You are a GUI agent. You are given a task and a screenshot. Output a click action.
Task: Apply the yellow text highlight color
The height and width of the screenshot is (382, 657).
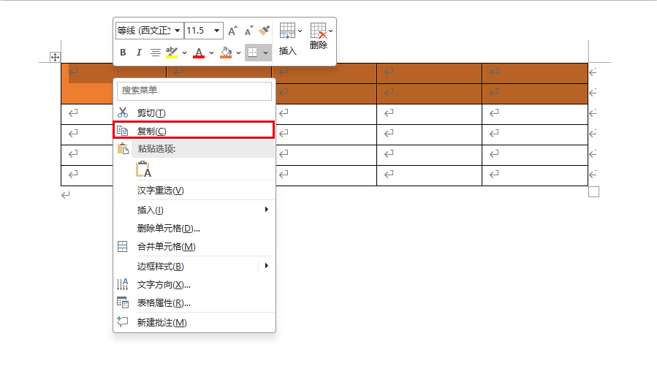pos(172,53)
